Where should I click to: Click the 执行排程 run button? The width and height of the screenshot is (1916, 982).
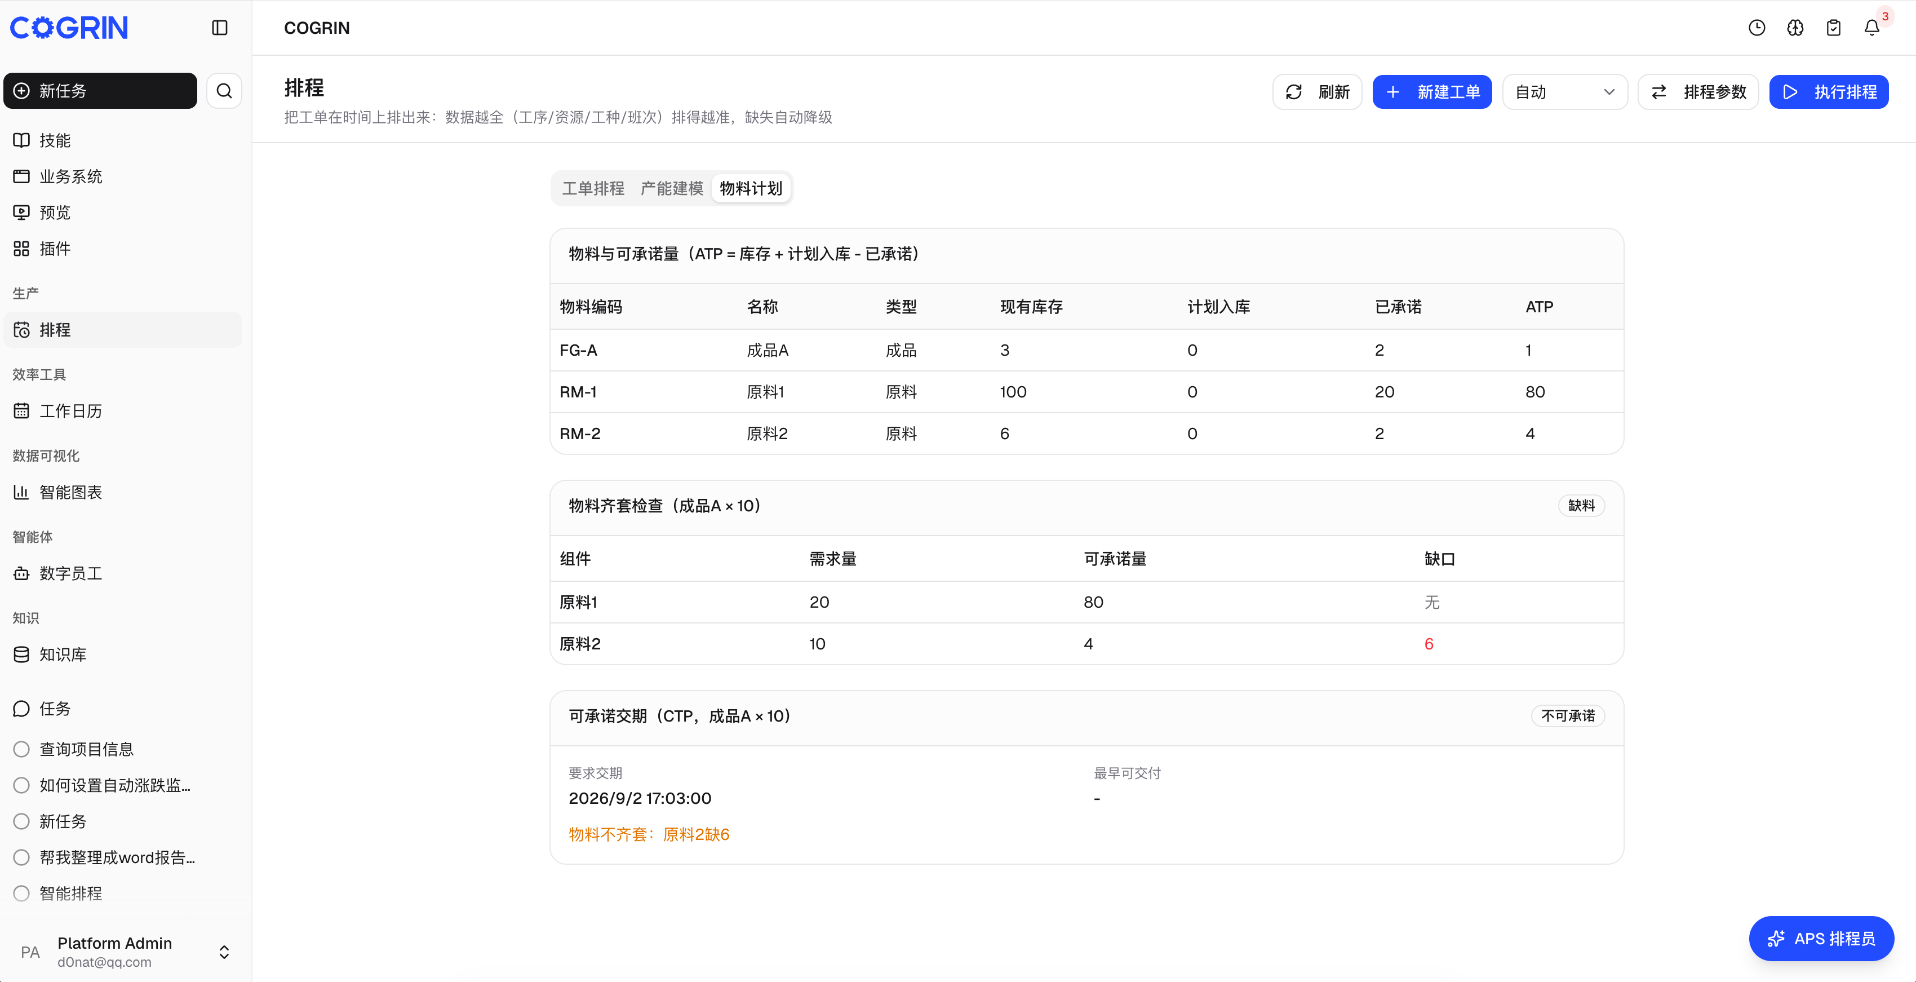coord(1829,92)
